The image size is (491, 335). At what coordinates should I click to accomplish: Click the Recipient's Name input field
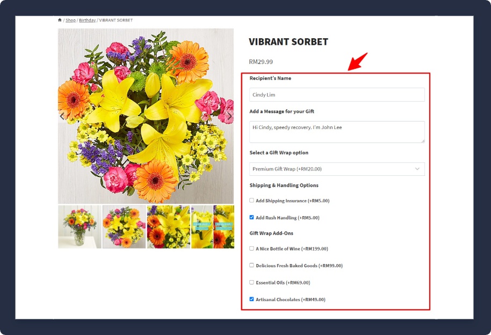337,95
